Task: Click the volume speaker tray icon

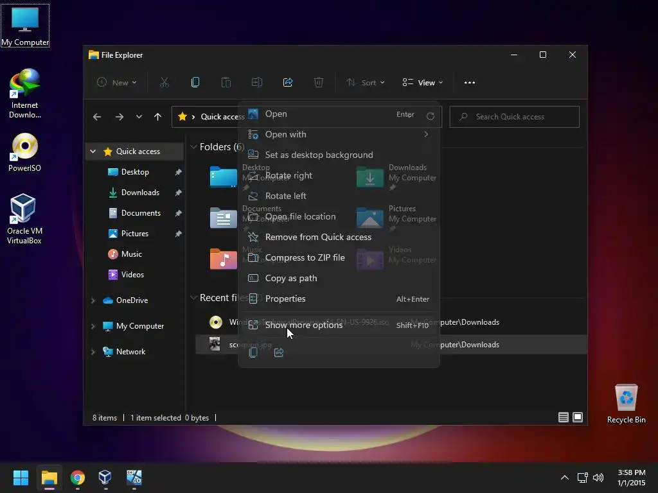Action: coord(598,478)
